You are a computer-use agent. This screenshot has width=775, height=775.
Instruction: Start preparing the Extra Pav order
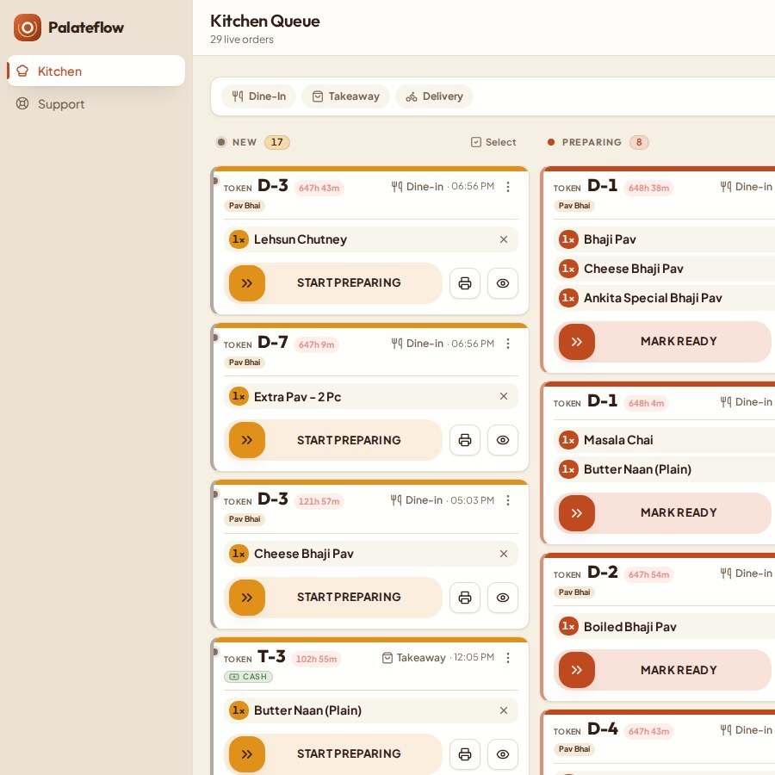tap(333, 440)
